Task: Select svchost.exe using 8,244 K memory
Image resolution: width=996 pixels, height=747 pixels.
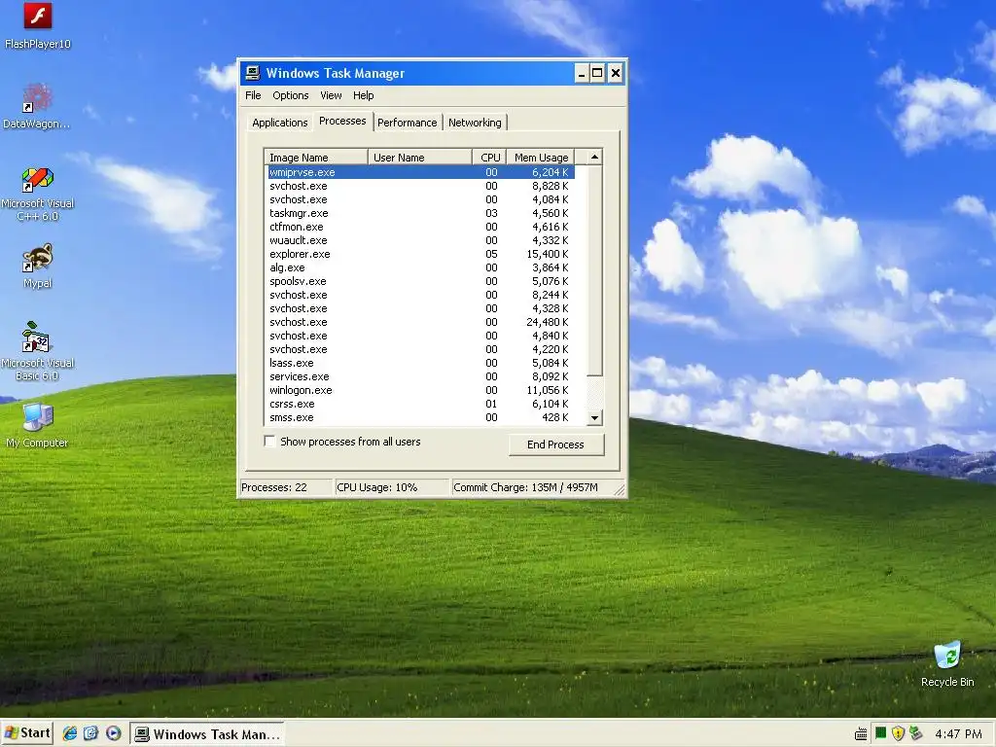Action: (420, 295)
